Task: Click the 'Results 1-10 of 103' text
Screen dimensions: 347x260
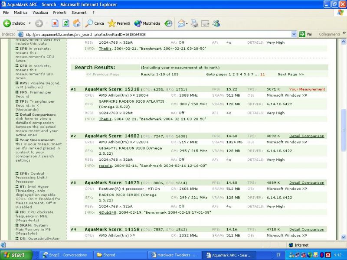Action: click(x=160, y=74)
